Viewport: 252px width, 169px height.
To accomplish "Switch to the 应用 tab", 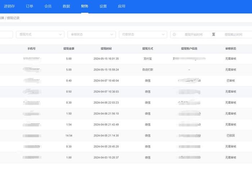I will [122, 6].
